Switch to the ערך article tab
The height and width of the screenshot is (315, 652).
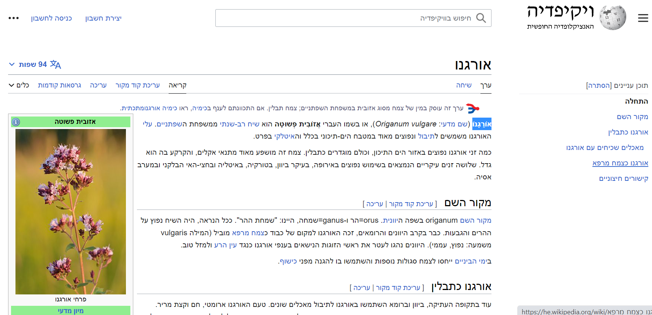tap(486, 85)
